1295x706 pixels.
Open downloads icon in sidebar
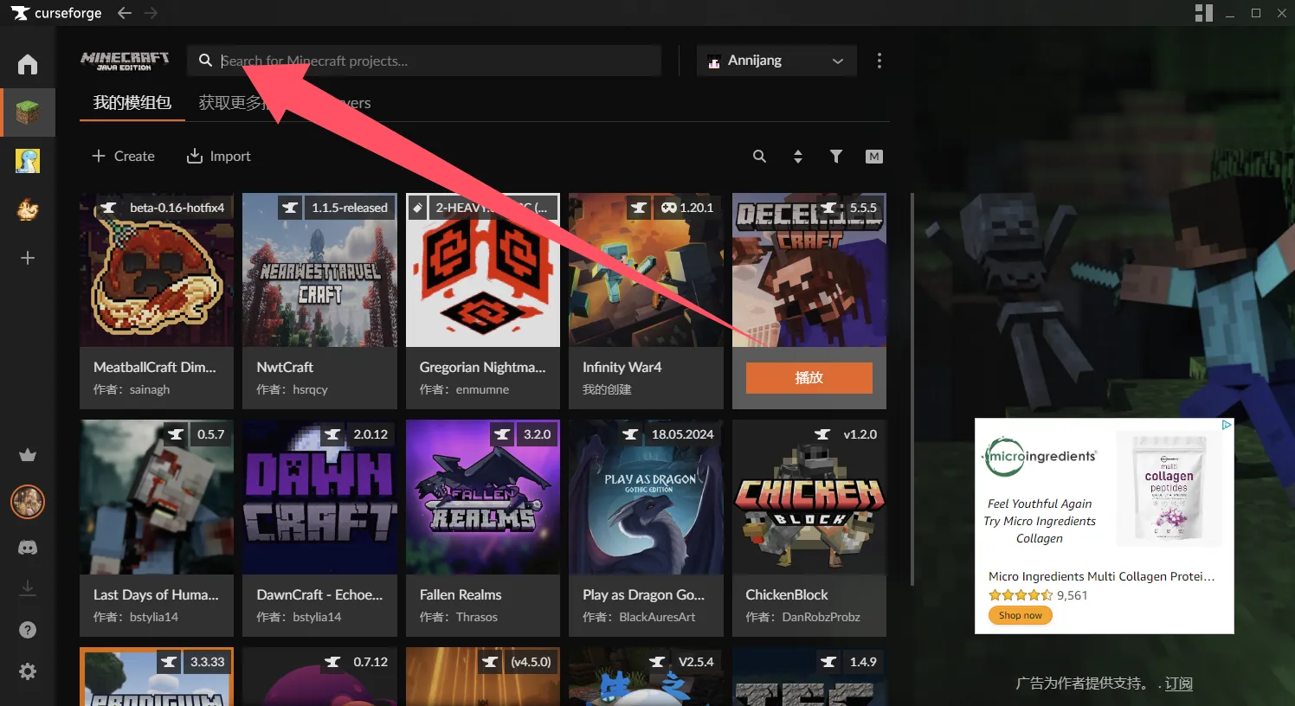(28, 588)
